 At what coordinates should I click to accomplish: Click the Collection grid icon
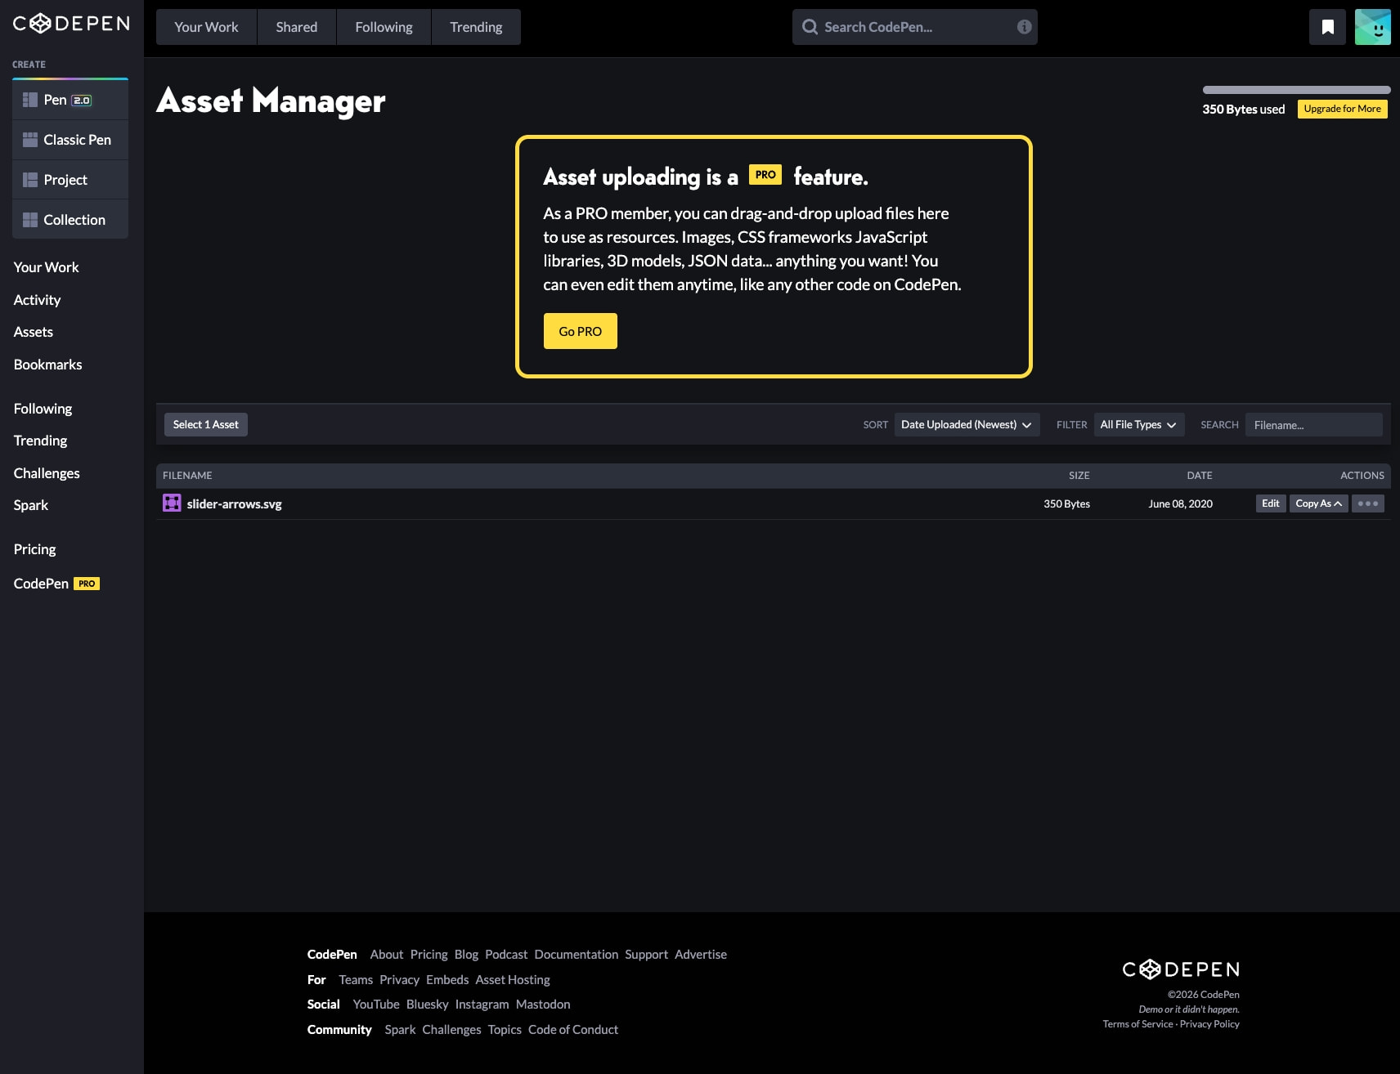(30, 220)
